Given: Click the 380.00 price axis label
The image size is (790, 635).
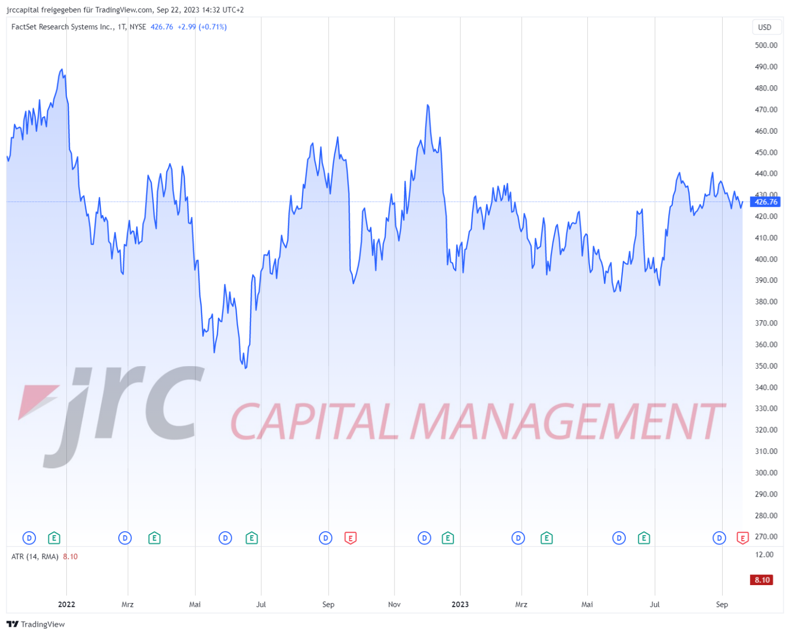Looking at the screenshot, I should [766, 302].
